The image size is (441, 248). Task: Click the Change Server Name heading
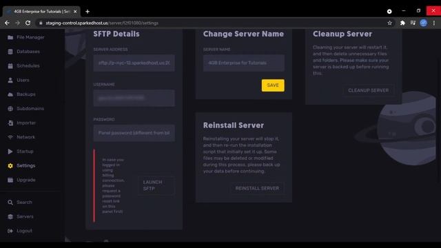tap(243, 34)
